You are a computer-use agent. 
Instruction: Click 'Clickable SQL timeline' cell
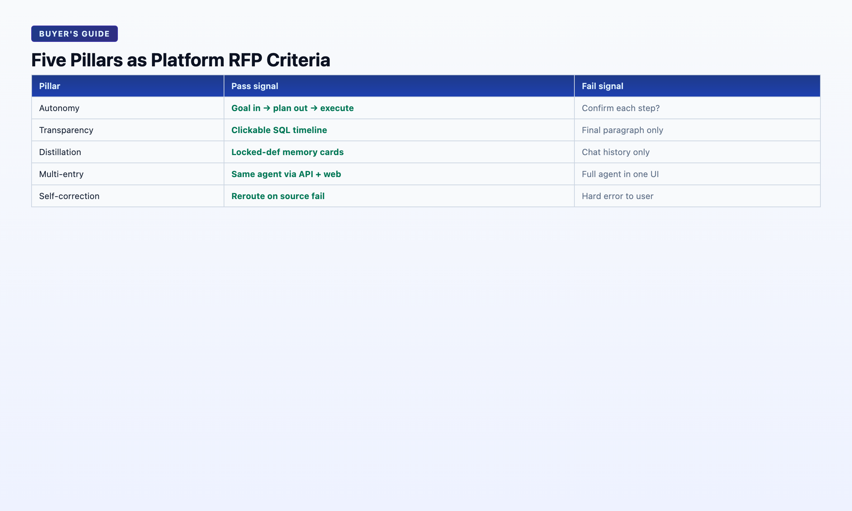pos(399,130)
